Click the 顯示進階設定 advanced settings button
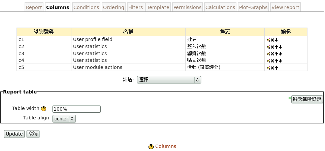325x151 pixels. (307, 99)
